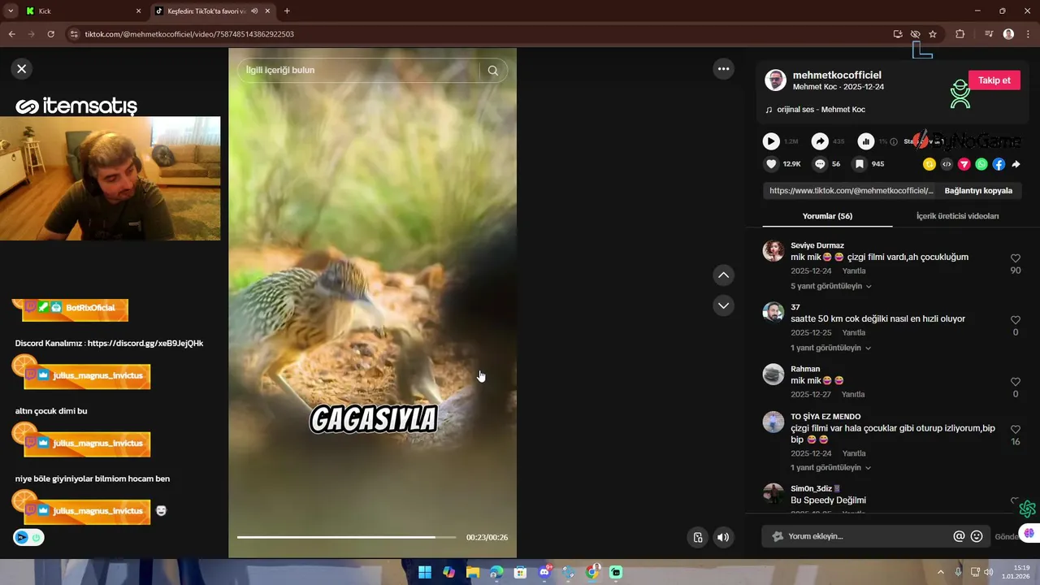
Task: Open the tab search dropdown in Chrome
Action: pyautogui.click(x=11, y=11)
